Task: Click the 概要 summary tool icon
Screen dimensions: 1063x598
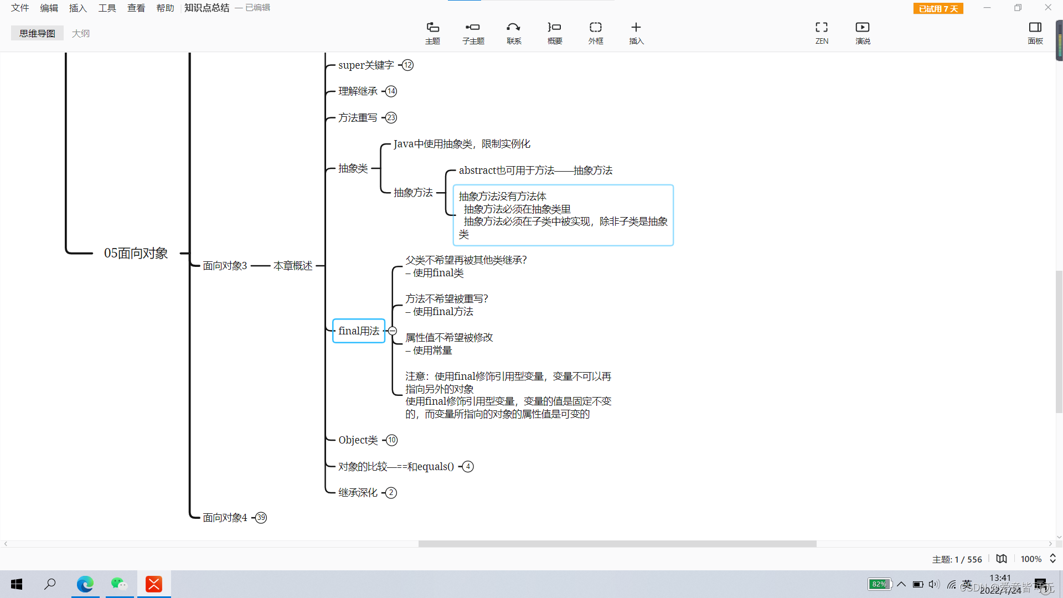Action: pyautogui.click(x=555, y=33)
